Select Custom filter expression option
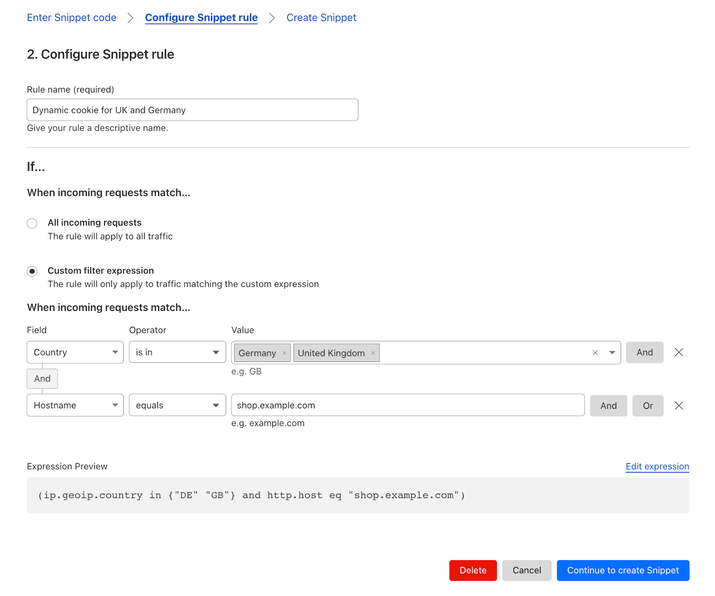This screenshot has height=596, width=715. tap(32, 271)
